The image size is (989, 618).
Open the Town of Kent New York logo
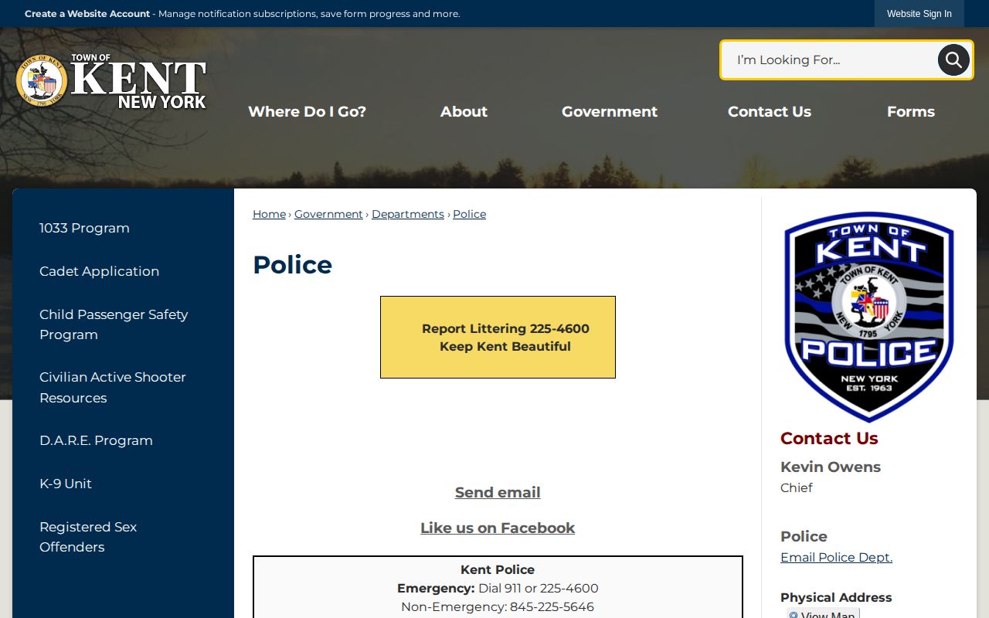point(111,81)
